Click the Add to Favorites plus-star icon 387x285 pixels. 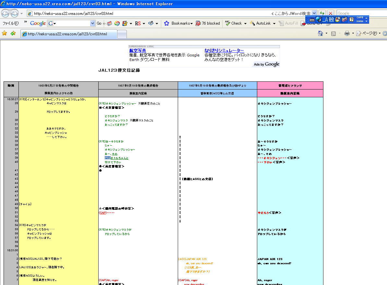click(x=13, y=33)
